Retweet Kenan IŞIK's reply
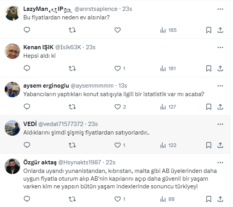Viewport: 233px width, 207px height. (x=72, y=68)
